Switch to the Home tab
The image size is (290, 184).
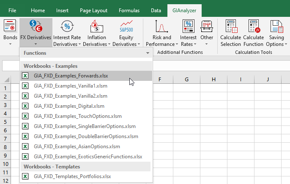[x=38, y=11]
